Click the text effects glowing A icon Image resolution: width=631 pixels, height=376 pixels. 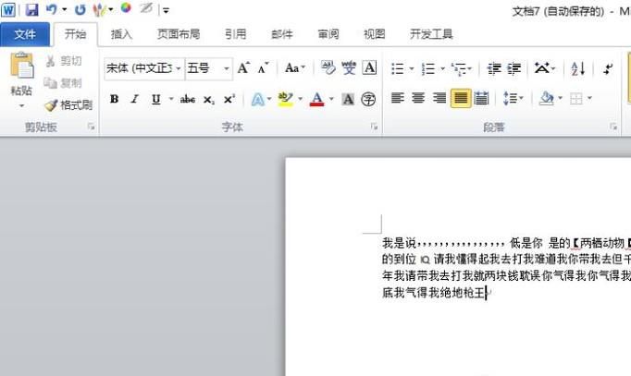click(258, 99)
